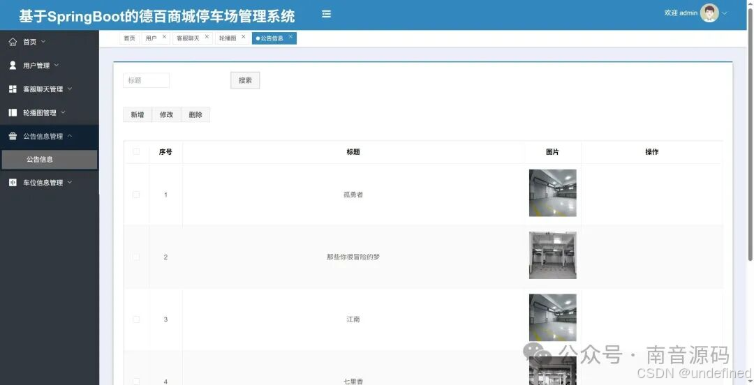Open the image thumbnail for 那些你很冒险的梦
This screenshot has width=754, height=385.
coord(552,255)
